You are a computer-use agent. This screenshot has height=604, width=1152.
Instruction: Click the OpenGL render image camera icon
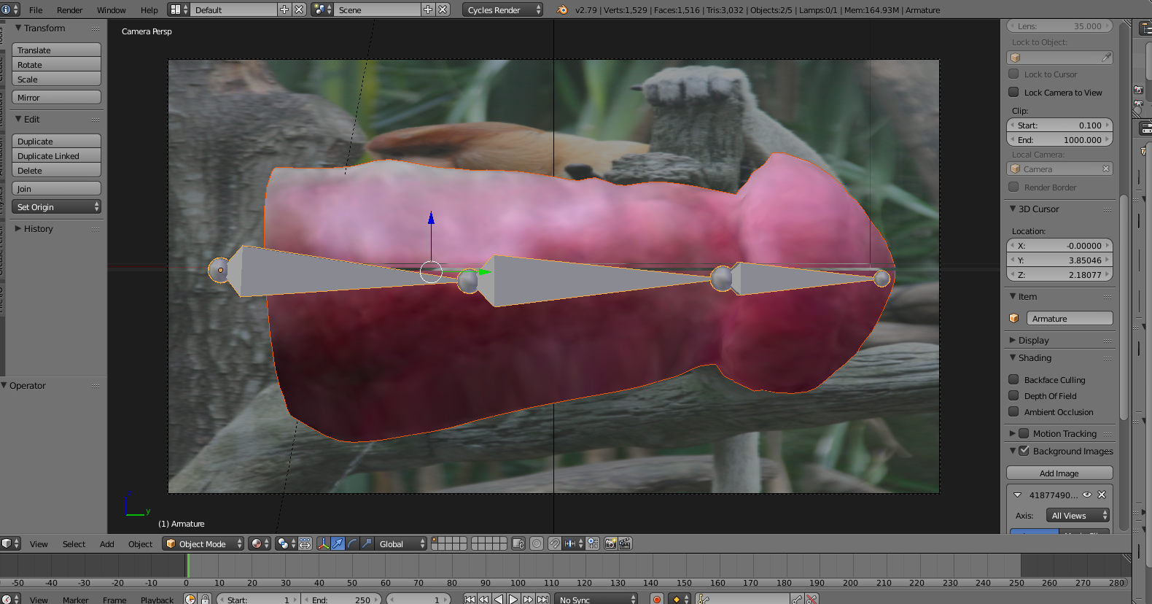tap(610, 543)
